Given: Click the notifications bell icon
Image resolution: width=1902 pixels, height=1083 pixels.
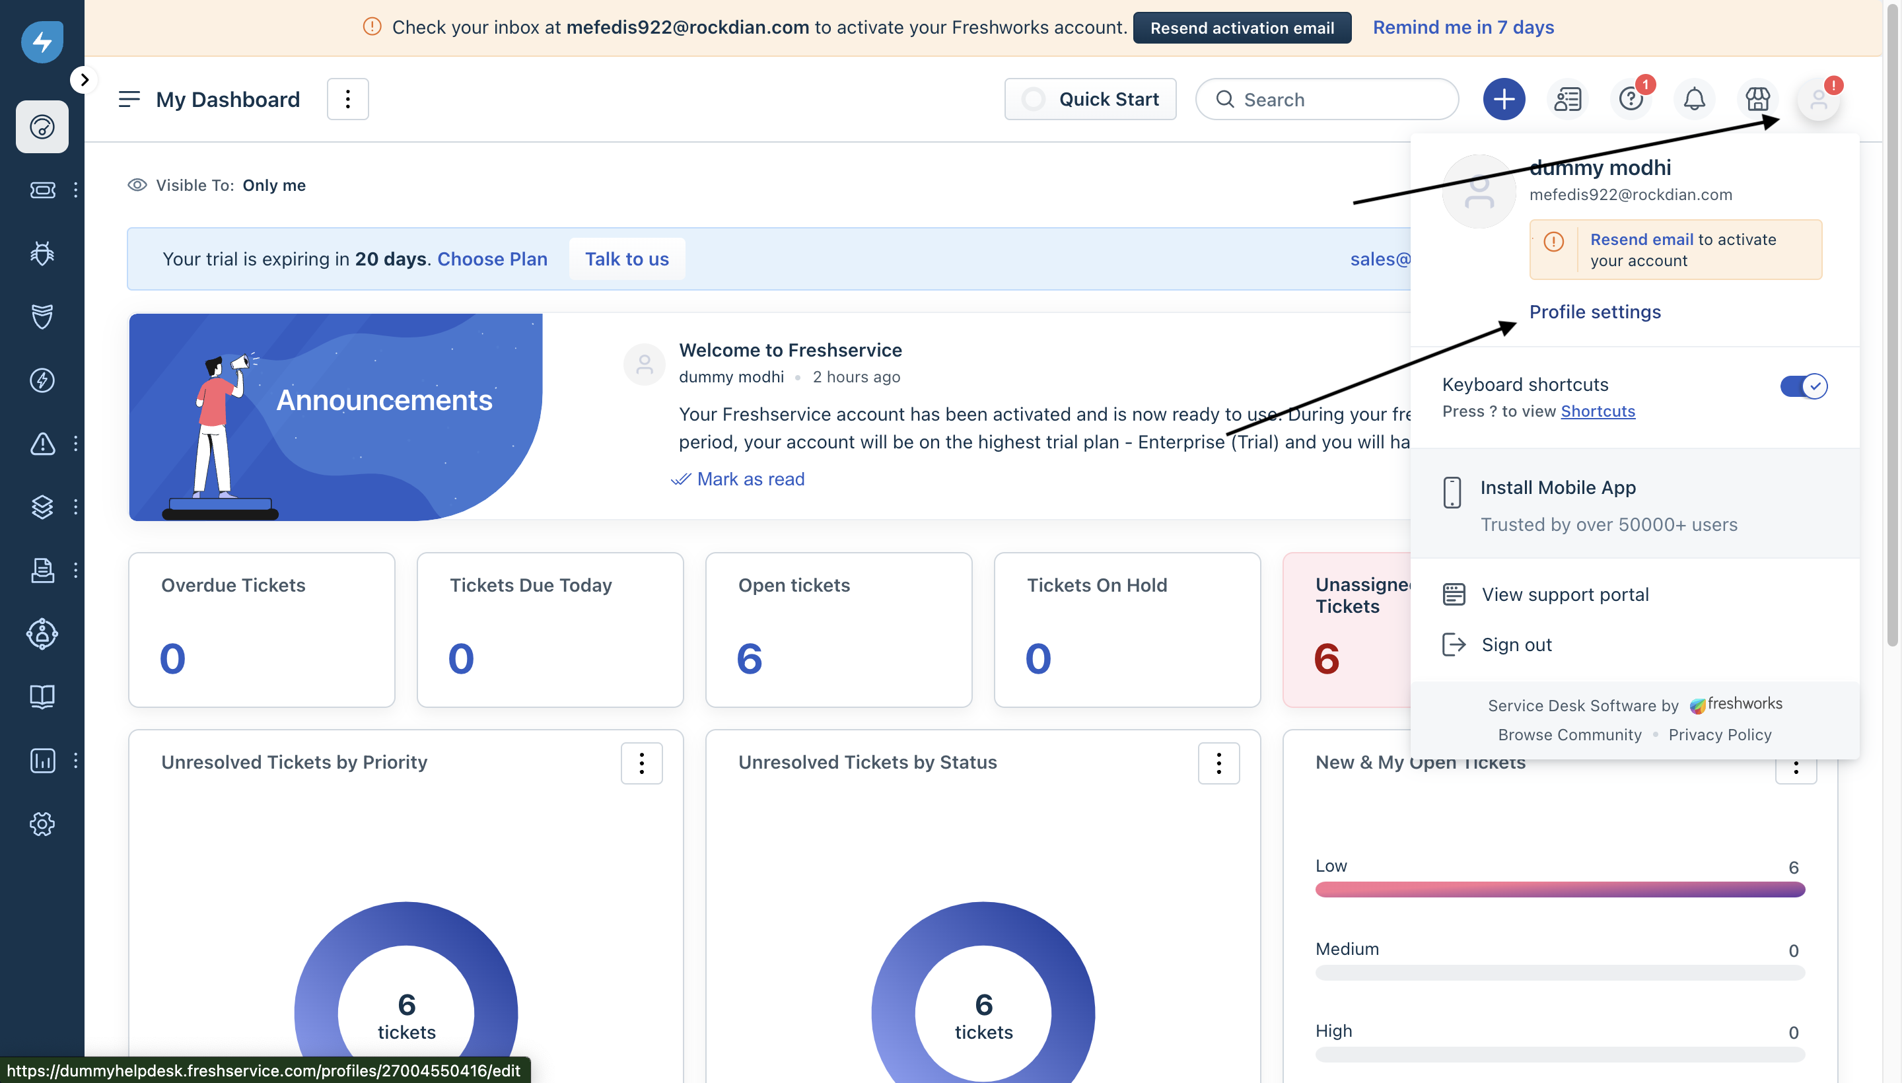Looking at the screenshot, I should click(1694, 99).
